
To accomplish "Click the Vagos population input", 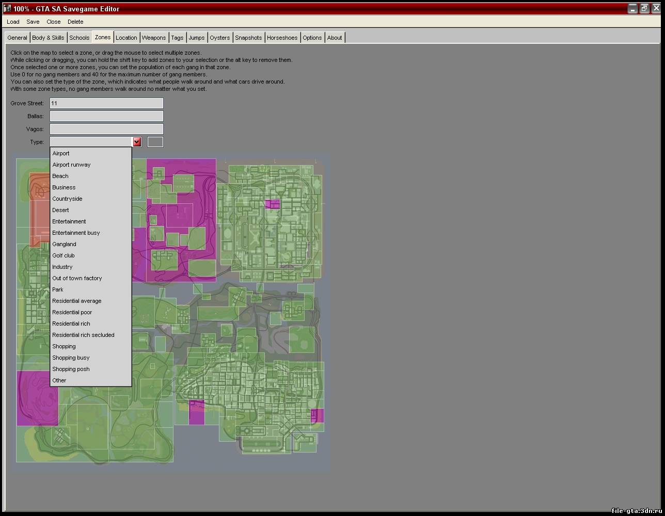I will pos(106,129).
